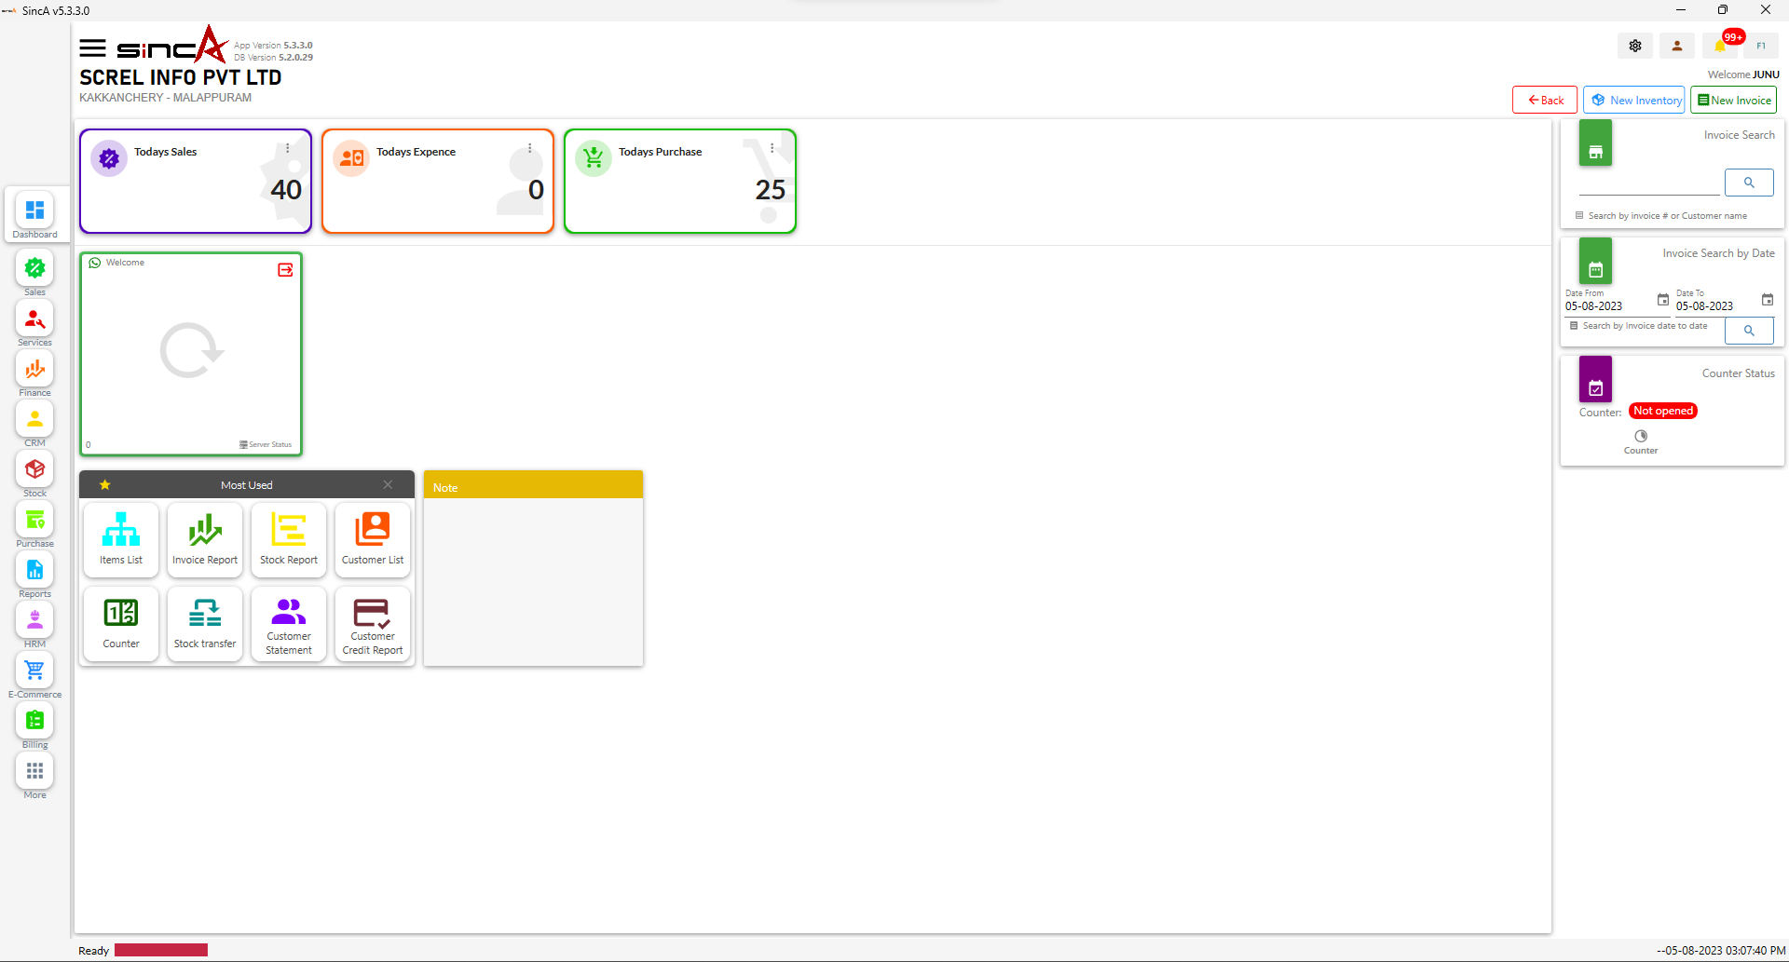This screenshot has height=962, width=1789.
Task: Click the Back button
Action: 1545,101
